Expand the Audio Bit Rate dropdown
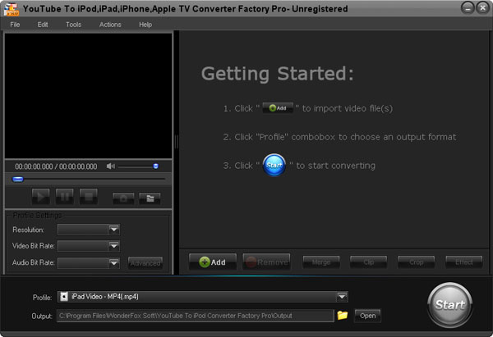This screenshot has height=337, width=493. tap(114, 262)
